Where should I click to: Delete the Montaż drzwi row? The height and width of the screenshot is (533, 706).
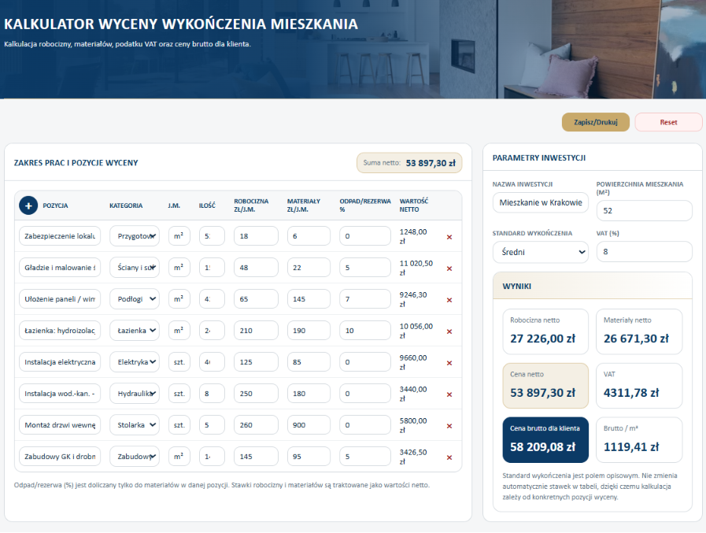[x=449, y=426]
